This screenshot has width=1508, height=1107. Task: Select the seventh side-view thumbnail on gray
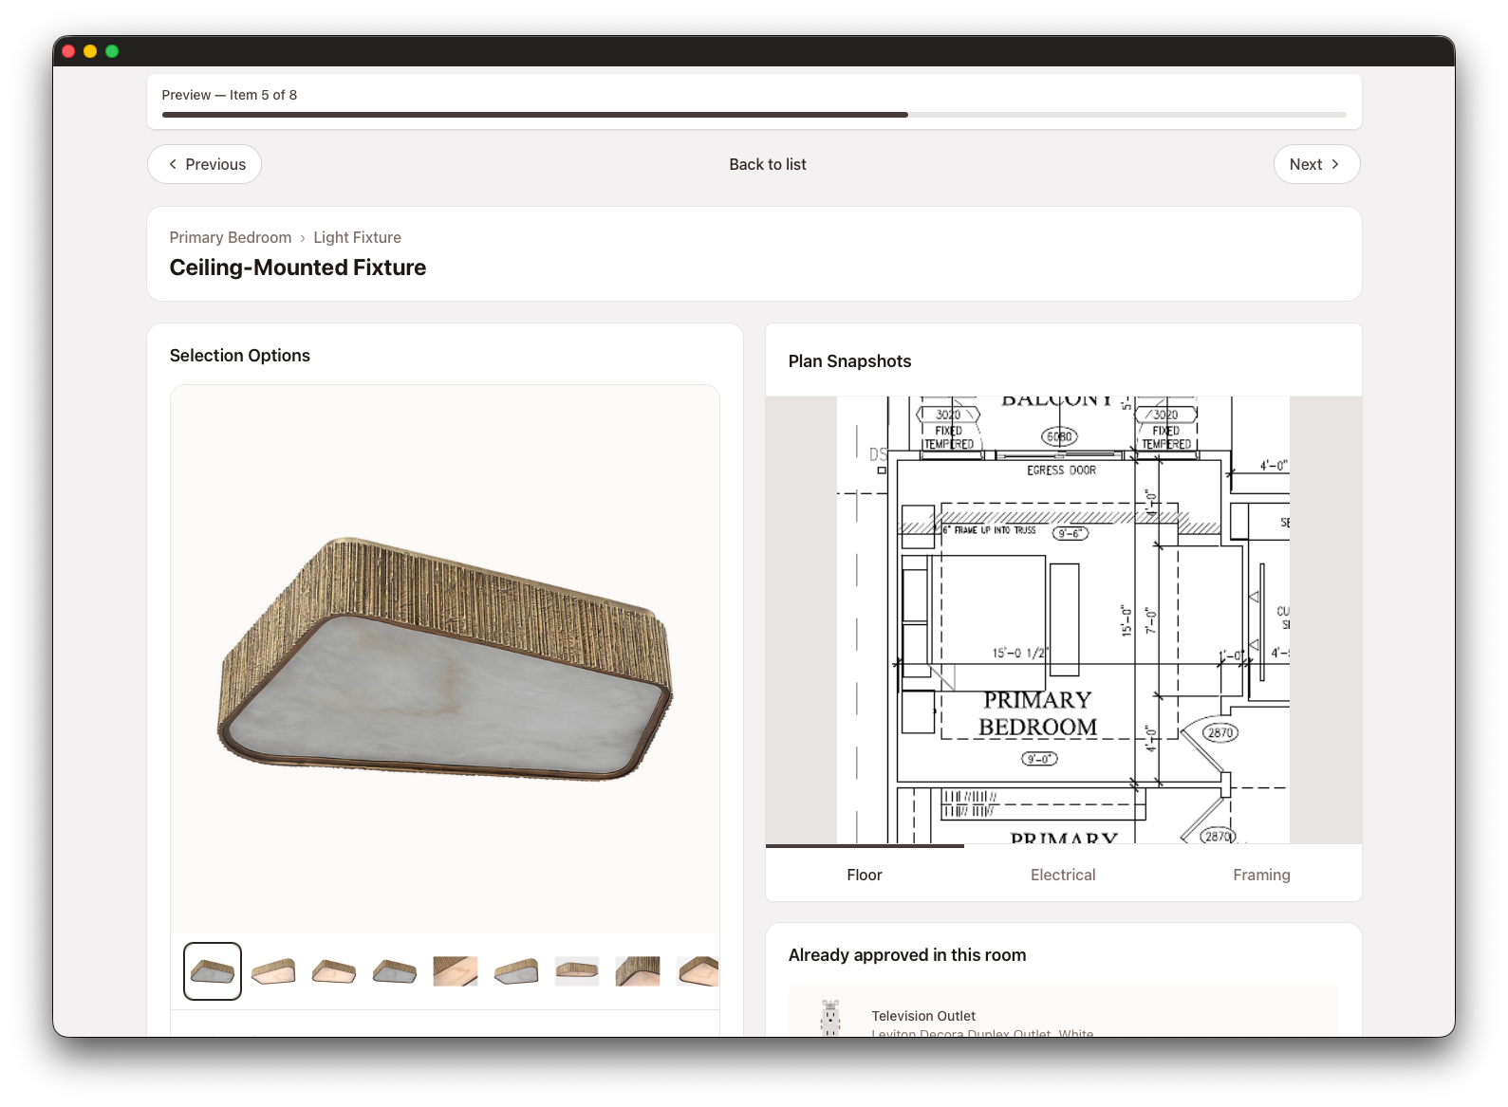(577, 971)
